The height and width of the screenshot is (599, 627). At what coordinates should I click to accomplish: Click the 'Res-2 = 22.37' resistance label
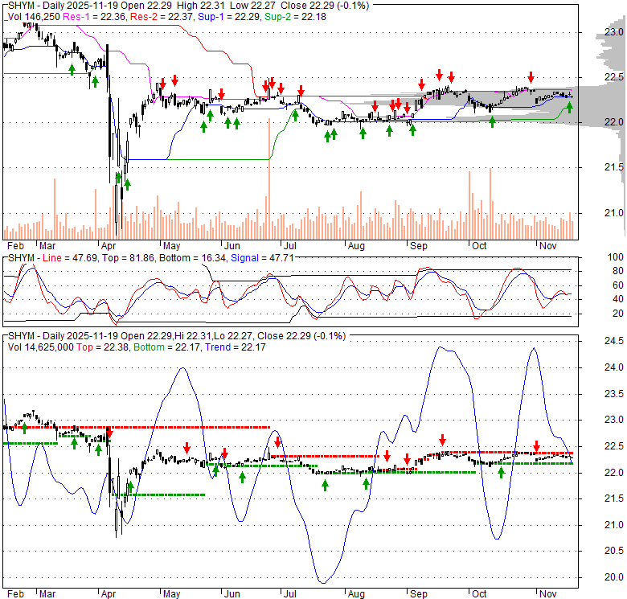point(162,17)
